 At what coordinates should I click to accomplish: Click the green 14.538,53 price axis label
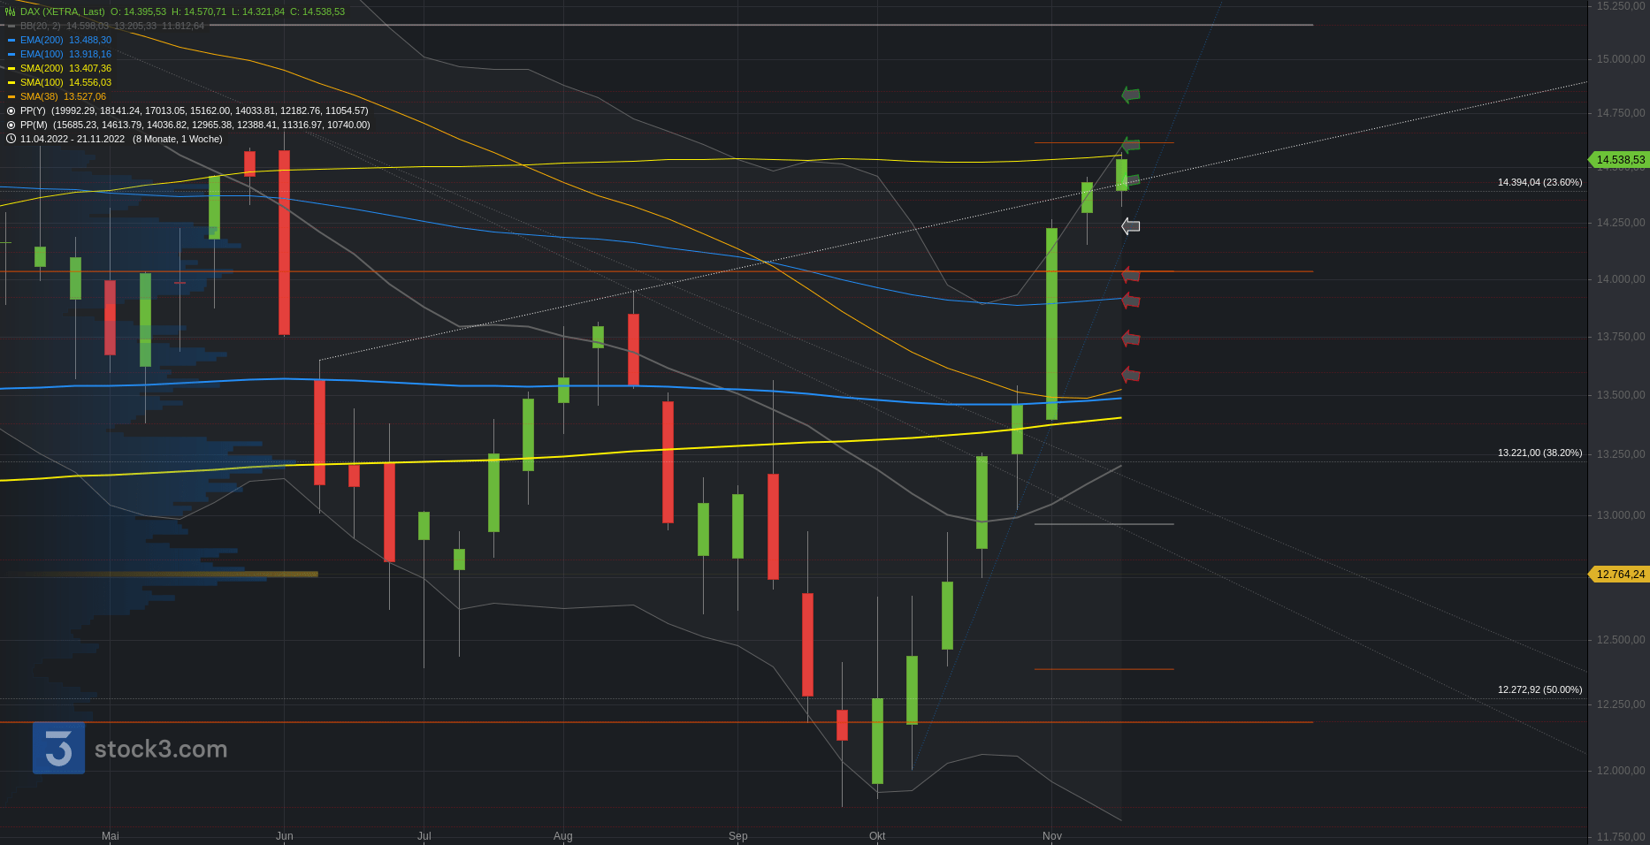[1620, 160]
